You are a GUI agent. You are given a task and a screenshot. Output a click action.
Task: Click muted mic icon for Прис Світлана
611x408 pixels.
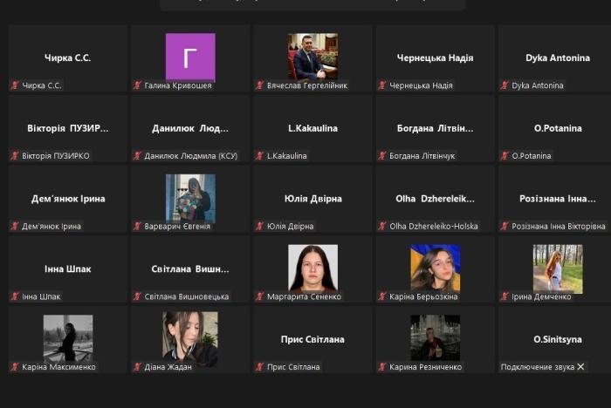point(259,367)
